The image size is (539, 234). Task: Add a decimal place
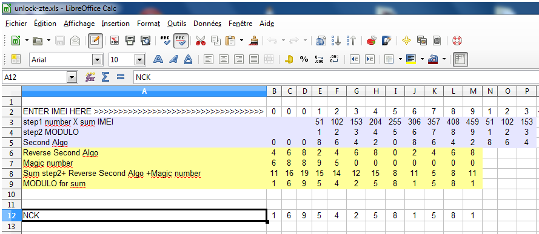point(319,59)
